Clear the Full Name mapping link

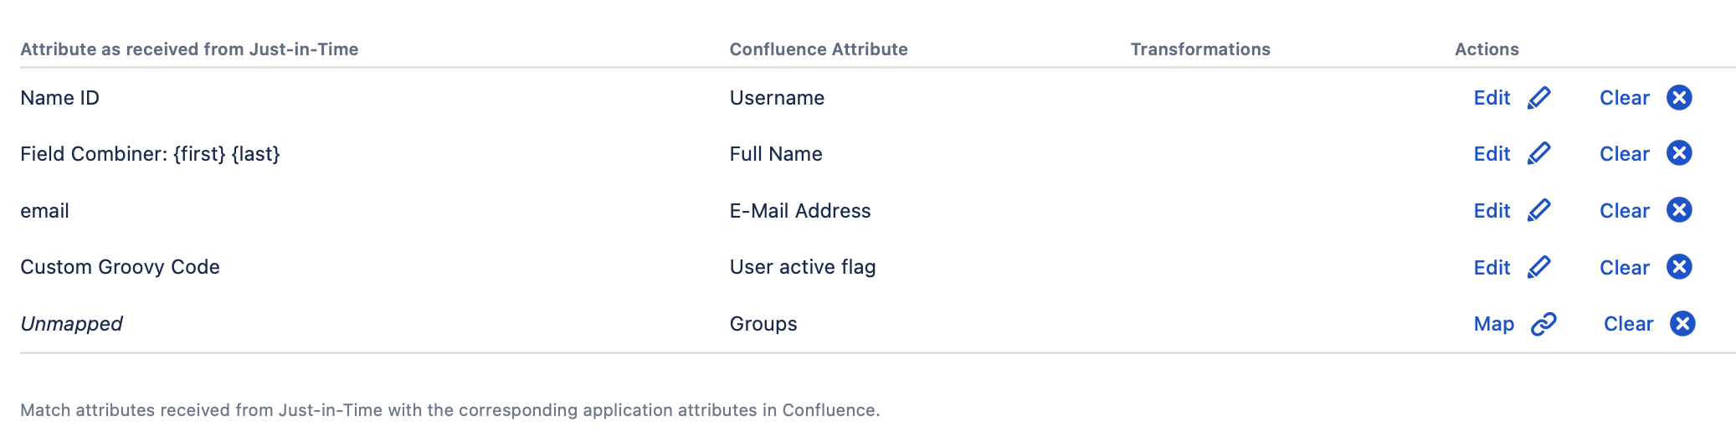tap(1624, 154)
